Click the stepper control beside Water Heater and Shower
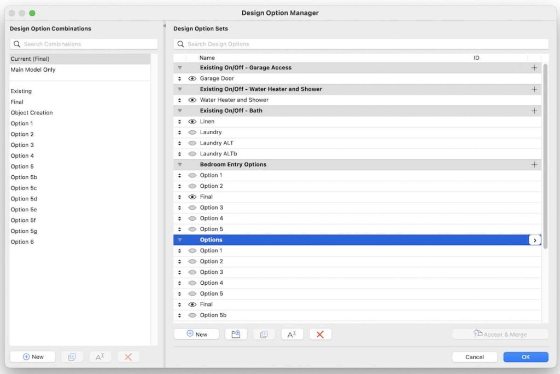This screenshot has height=374, width=560. click(x=180, y=100)
